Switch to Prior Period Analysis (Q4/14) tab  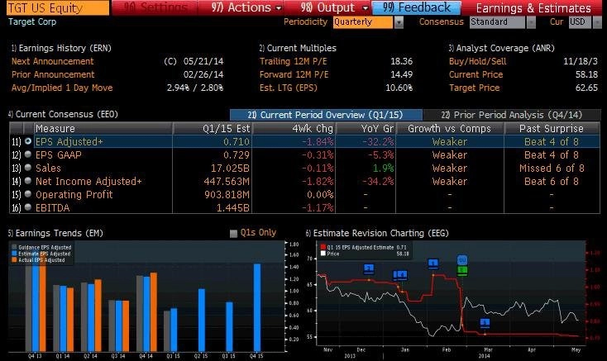pos(512,115)
